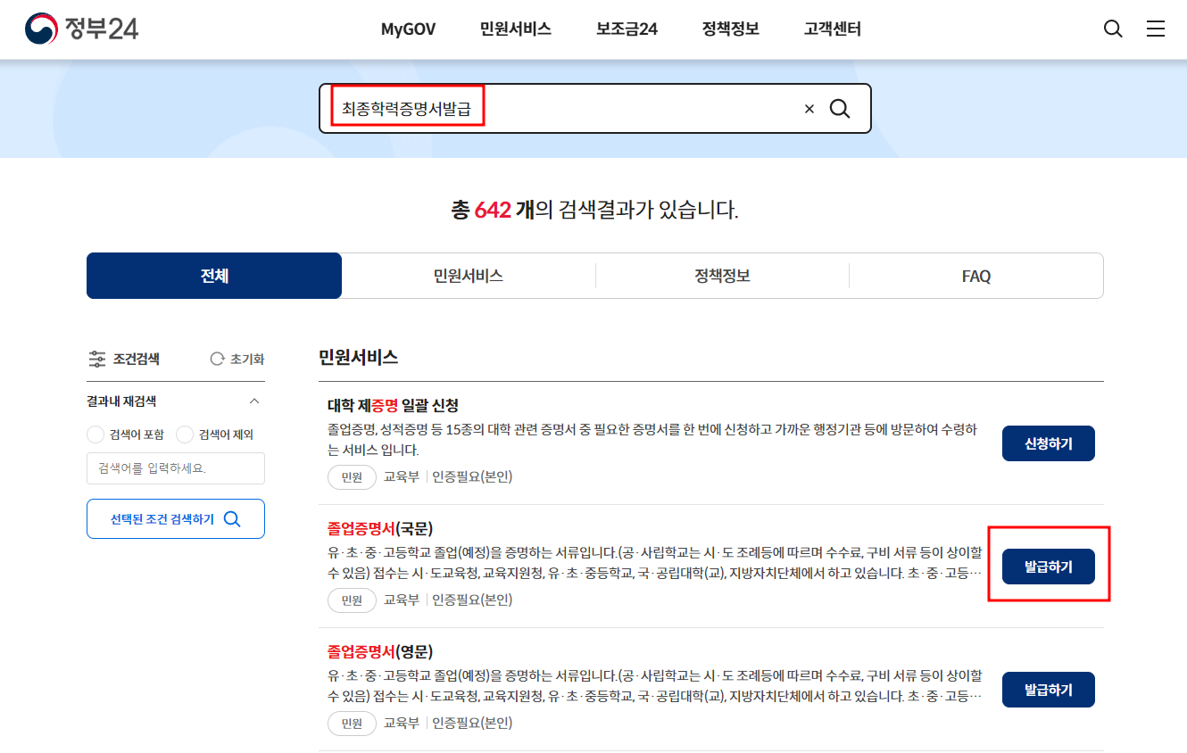Click the 신청하기 button for 대학 제증명 일괄 신청
The height and width of the screenshot is (753, 1187).
1048,443
